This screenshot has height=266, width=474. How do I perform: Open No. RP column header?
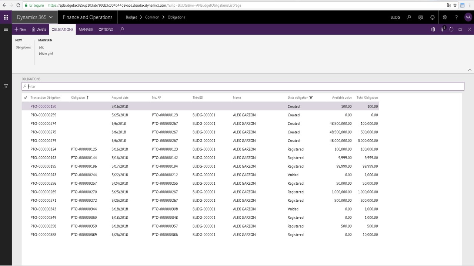pos(157,98)
